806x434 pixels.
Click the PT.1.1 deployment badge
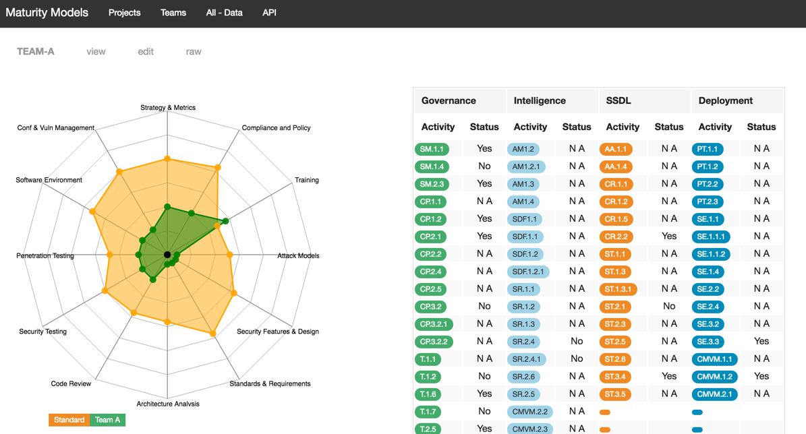pyautogui.click(x=708, y=149)
